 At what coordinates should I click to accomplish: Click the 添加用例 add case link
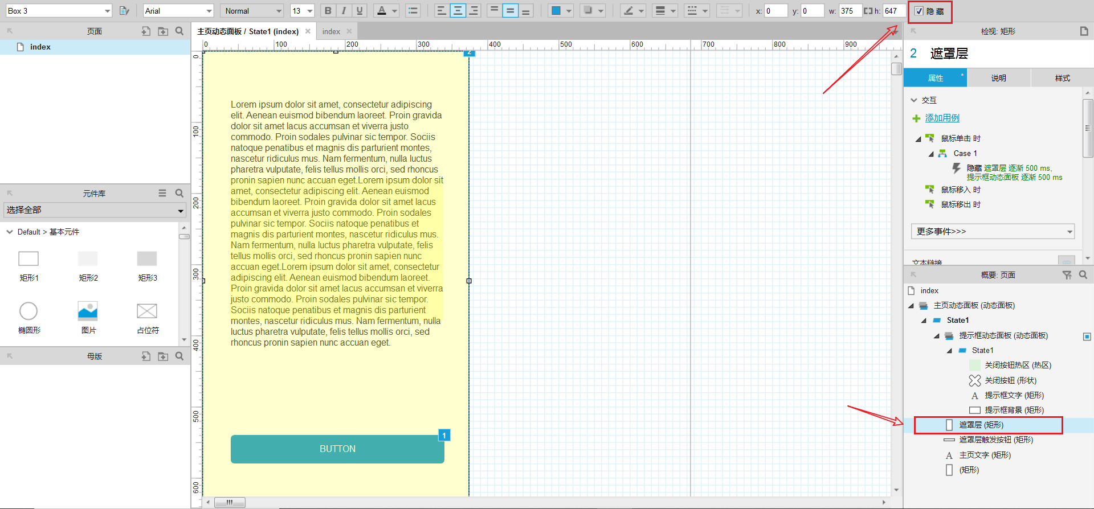tap(942, 118)
